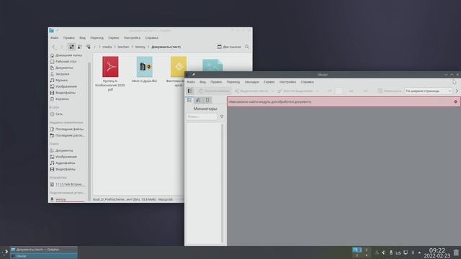
Task: Click Okular highlighter quick annotation button
Action: click(x=295, y=91)
